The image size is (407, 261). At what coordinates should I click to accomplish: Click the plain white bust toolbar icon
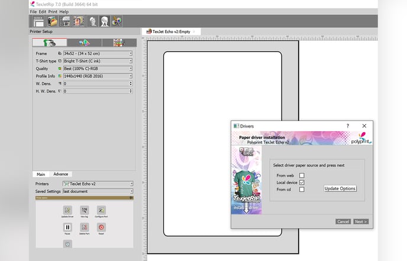click(x=93, y=21)
